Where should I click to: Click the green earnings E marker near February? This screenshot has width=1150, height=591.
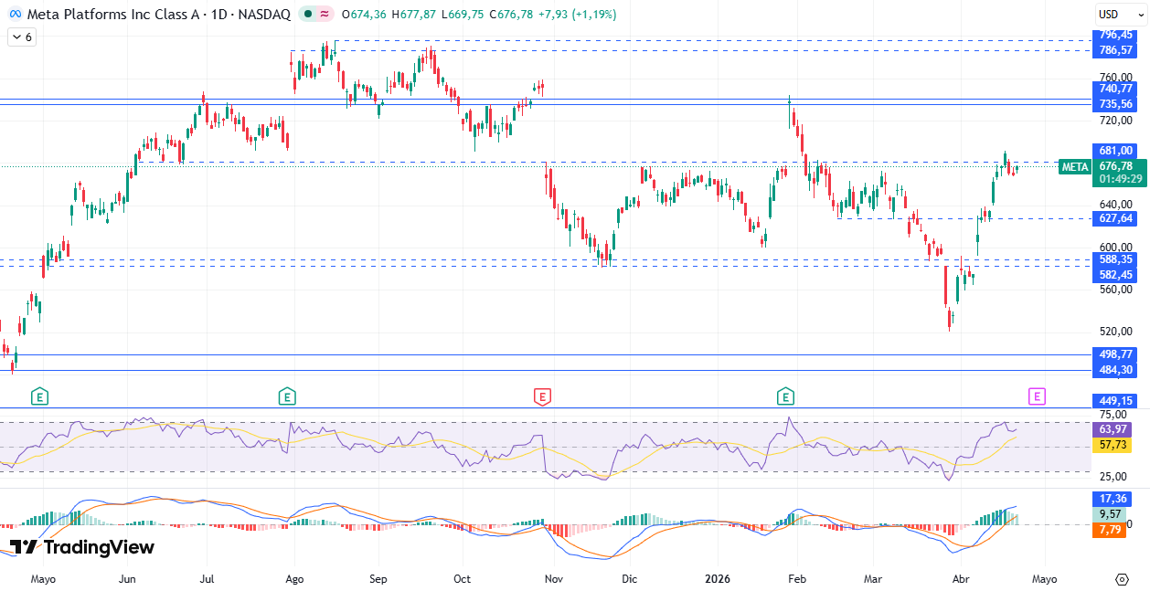[x=785, y=396]
